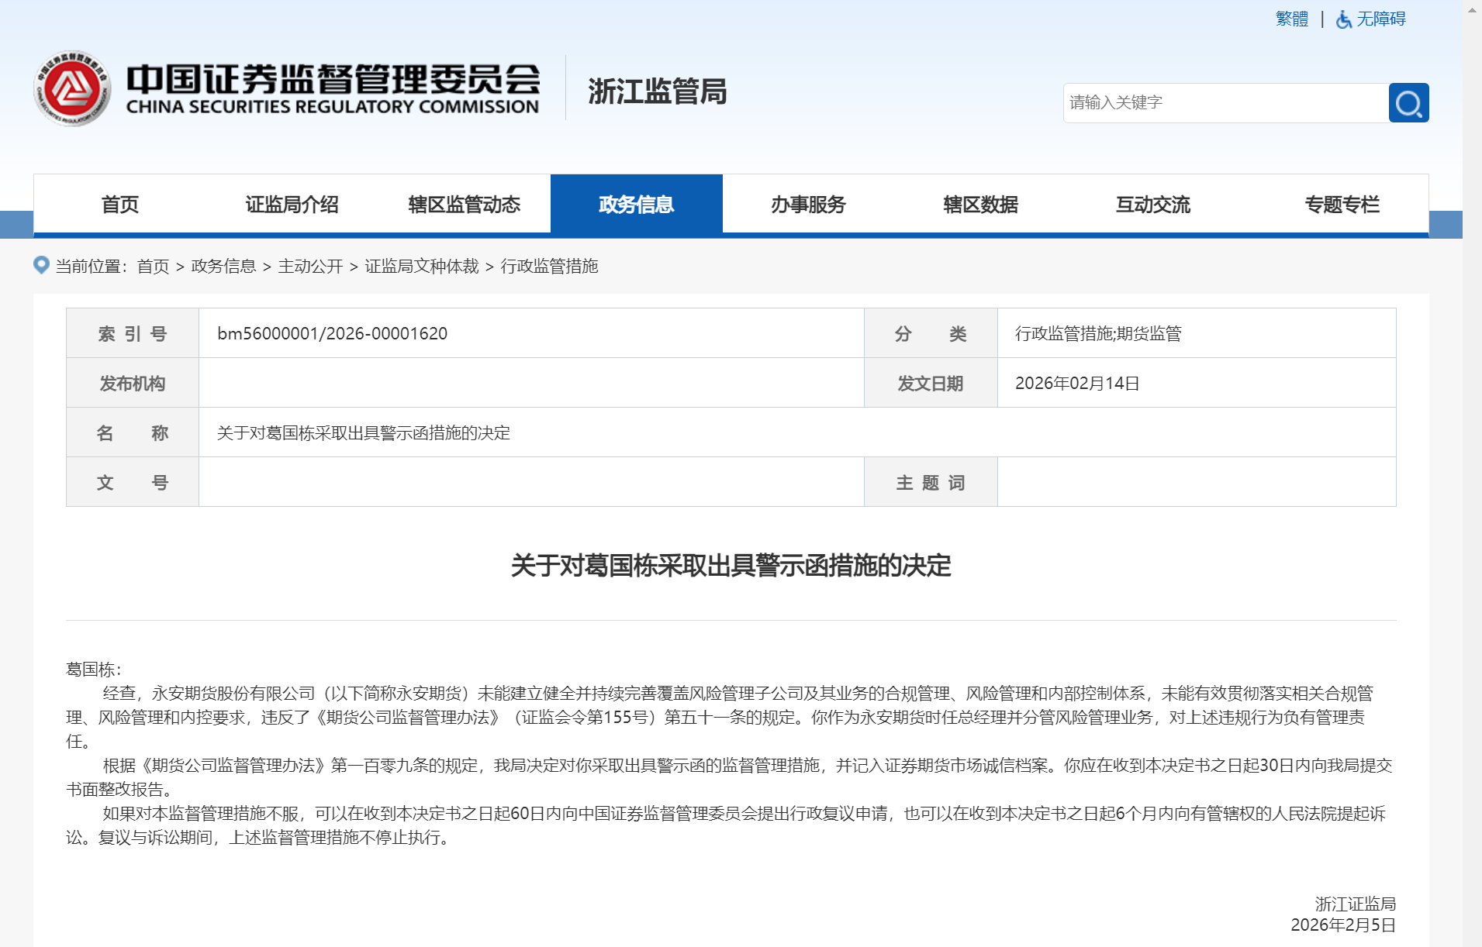
Task: Go to the 证监局介绍 tab
Action: click(292, 205)
